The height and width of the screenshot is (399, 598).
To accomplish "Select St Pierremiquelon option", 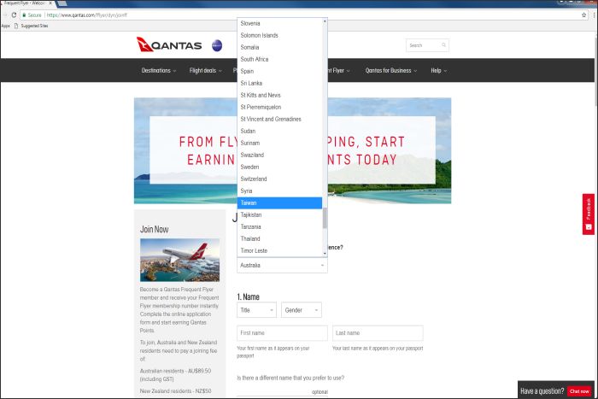I will click(x=279, y=107).
